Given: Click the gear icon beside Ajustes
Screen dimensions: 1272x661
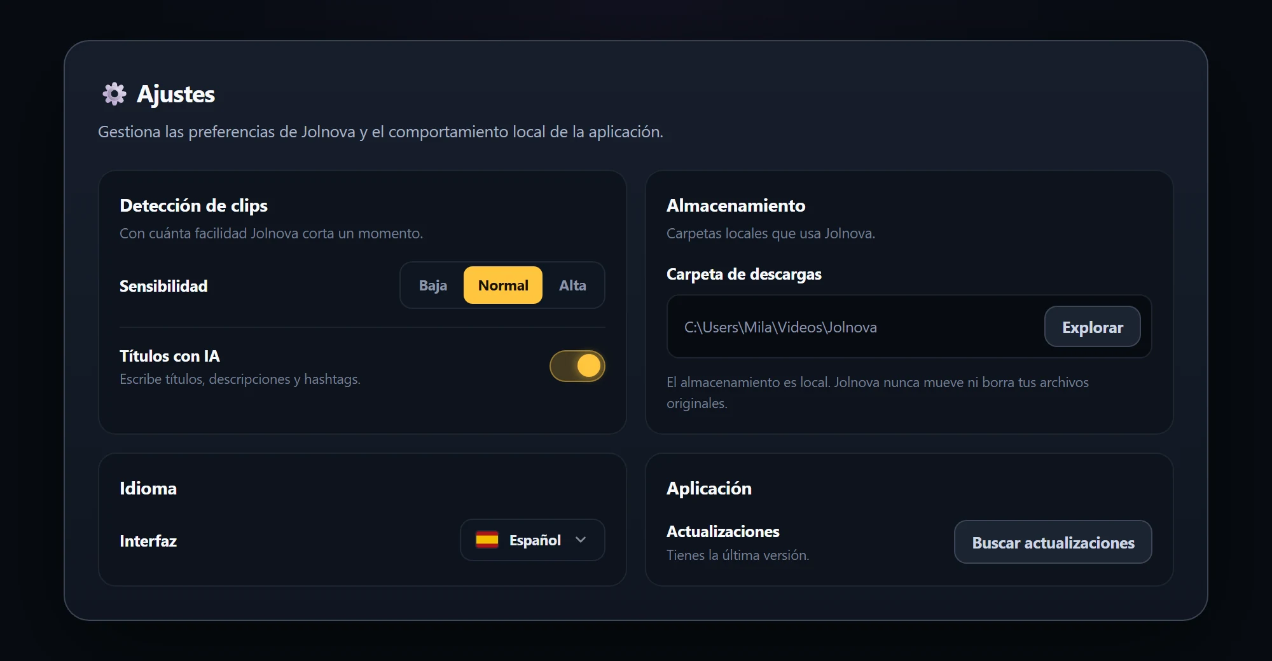Looking at the screenshot, I should (x=114, y=94).
